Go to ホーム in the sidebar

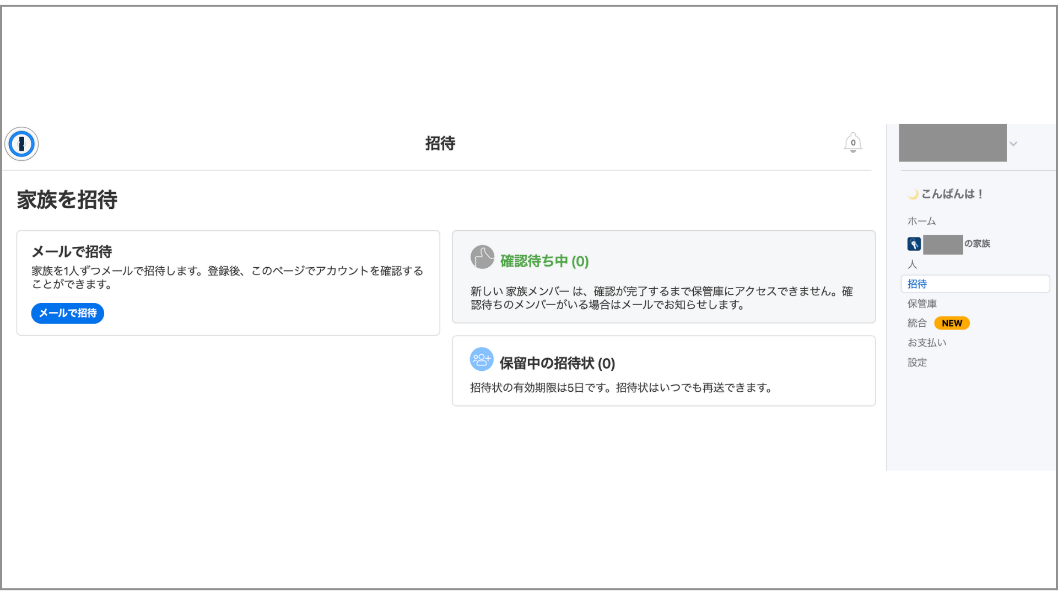click(x=922, y=221)
